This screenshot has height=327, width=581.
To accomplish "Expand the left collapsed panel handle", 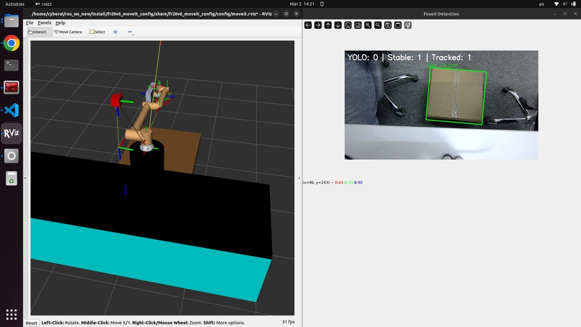I will [25, 178].
